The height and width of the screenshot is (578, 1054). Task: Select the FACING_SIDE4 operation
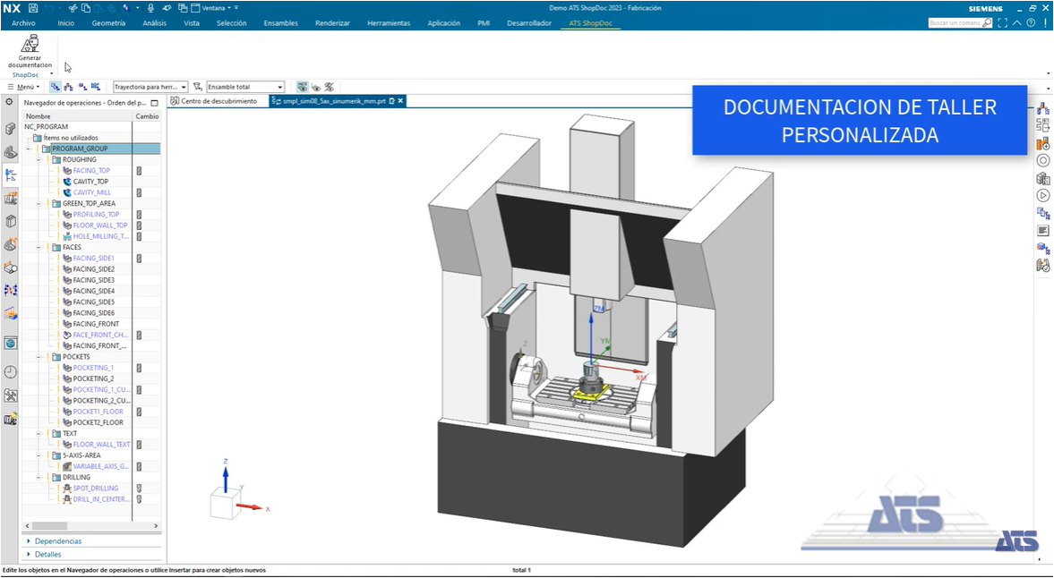[x=93, y=292]
